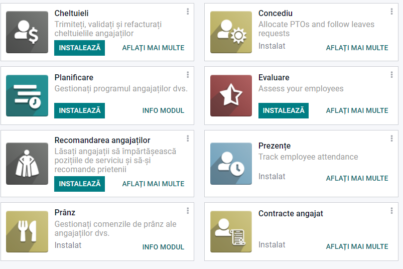
Task: Expand the Prânz card kebab menu
Action: coord(188,211)
